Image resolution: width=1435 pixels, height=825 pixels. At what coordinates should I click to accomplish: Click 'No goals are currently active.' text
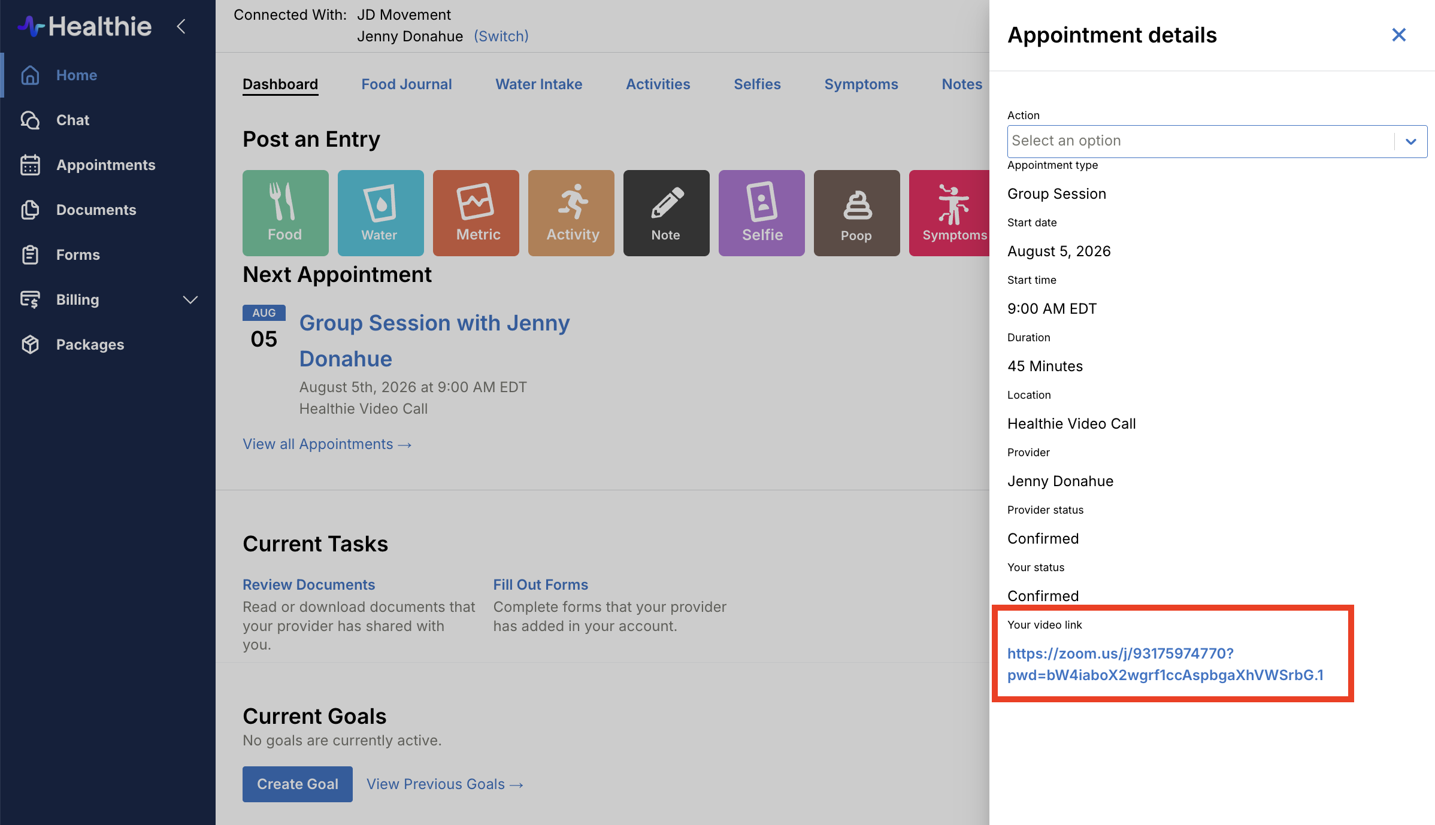click(x=342, y=741)
